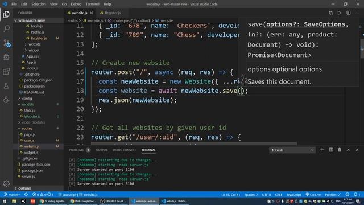
Task: Open File Explorer from taskbar
Action: [x=14, y=201]
